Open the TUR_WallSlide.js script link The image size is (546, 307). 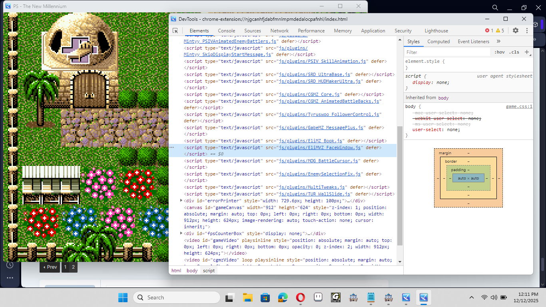pos(315,194)
